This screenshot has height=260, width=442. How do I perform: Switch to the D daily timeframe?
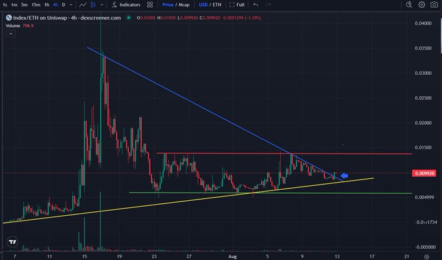coord(64,5)
